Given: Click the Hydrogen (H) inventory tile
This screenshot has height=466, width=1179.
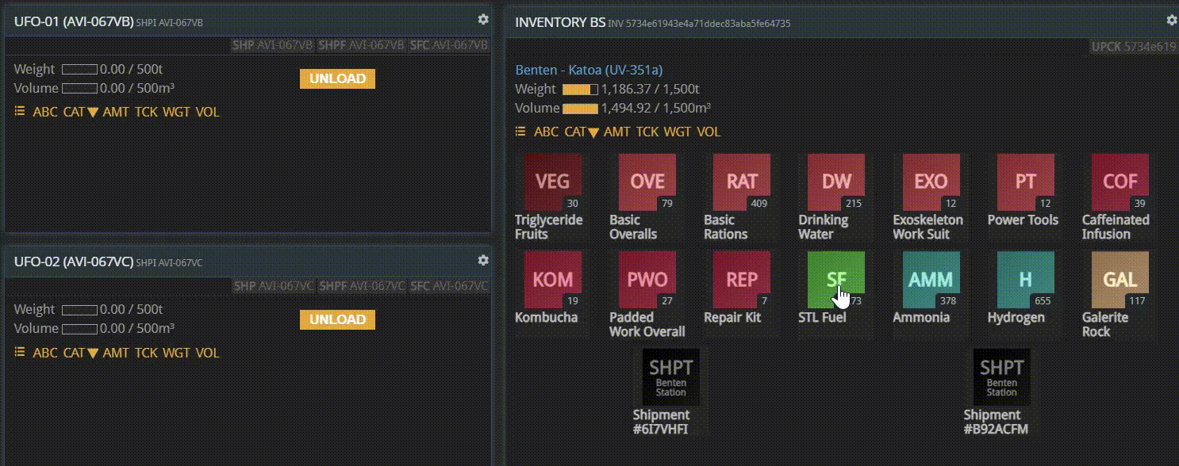Looking at the screenshot, I should pyautogui.click(x=1025, y=280).
